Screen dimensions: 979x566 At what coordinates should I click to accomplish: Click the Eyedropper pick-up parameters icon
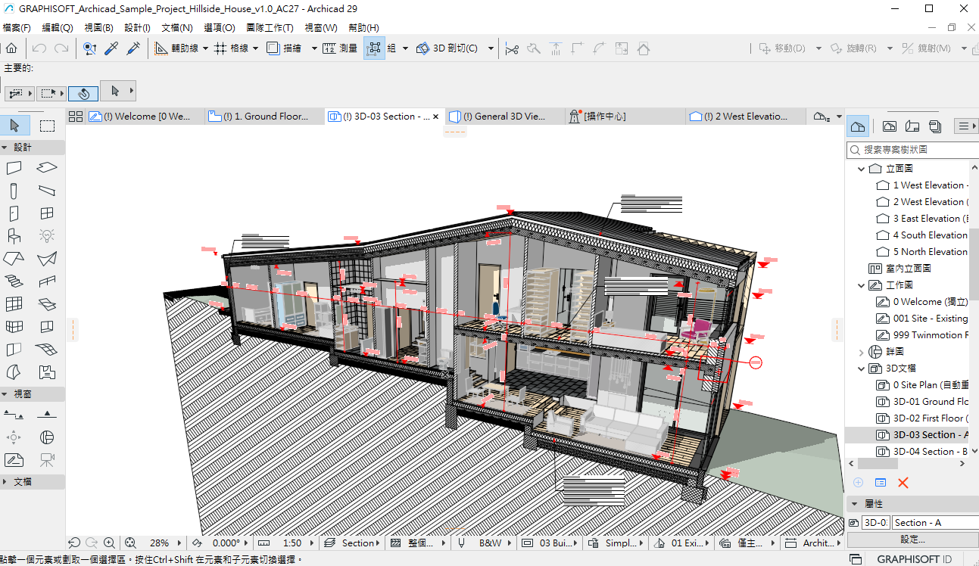(111, 48)
